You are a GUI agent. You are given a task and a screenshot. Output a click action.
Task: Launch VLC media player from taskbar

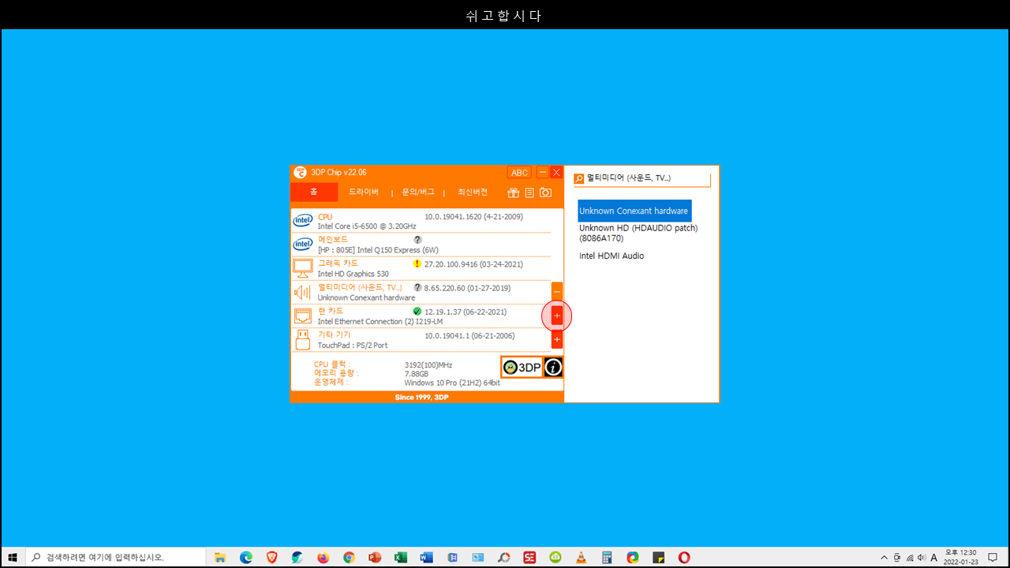(581, 557)
